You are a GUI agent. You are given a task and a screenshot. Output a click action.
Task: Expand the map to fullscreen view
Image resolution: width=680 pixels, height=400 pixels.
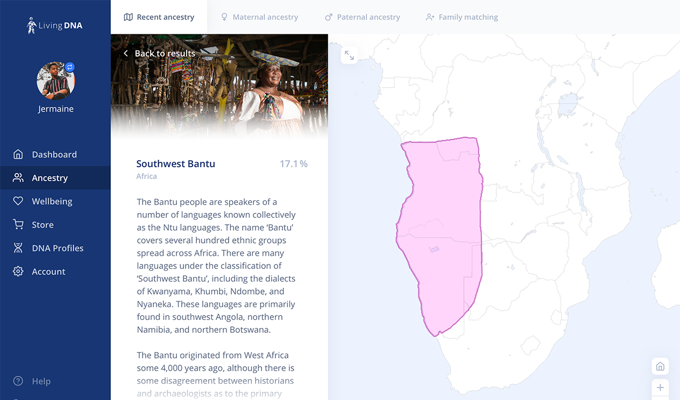coord(349,55)
